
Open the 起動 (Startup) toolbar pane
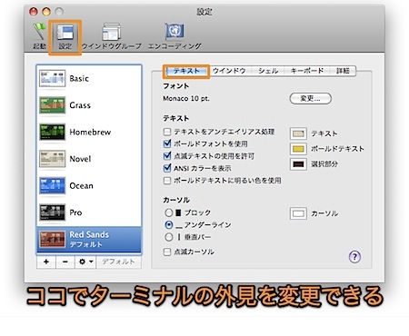click(x=39, y=35)
